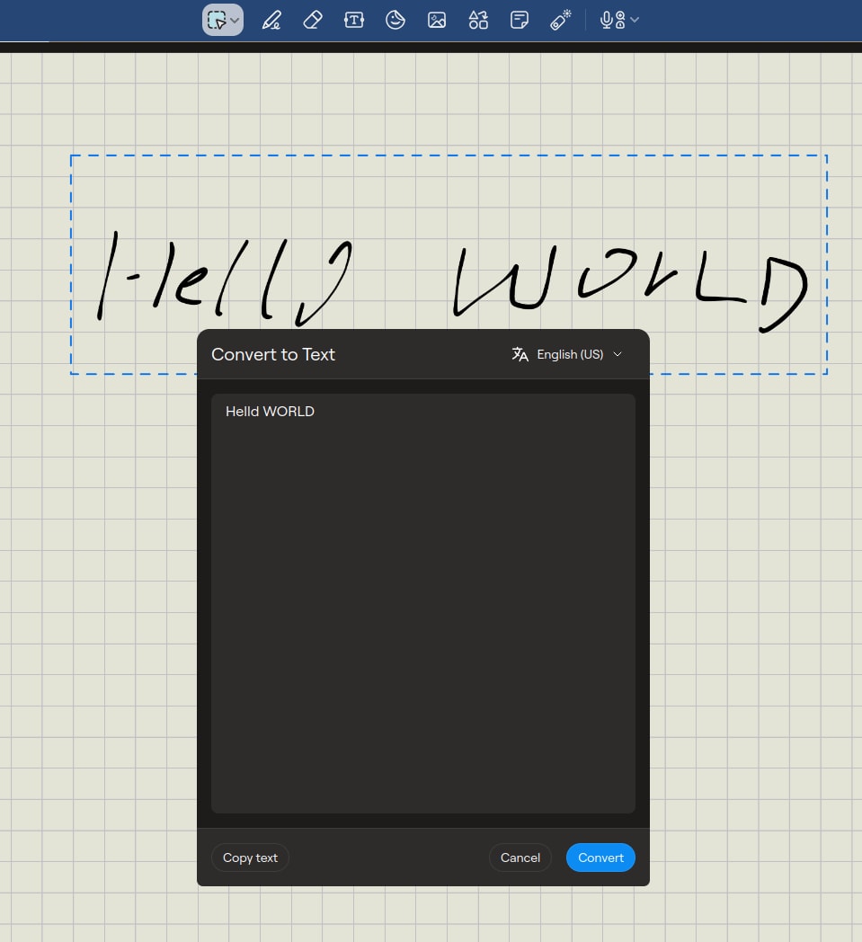This screenshot has height=942, width=862.
Task: Expand the selection tool dropdown arrow
Action: (235, 21)
